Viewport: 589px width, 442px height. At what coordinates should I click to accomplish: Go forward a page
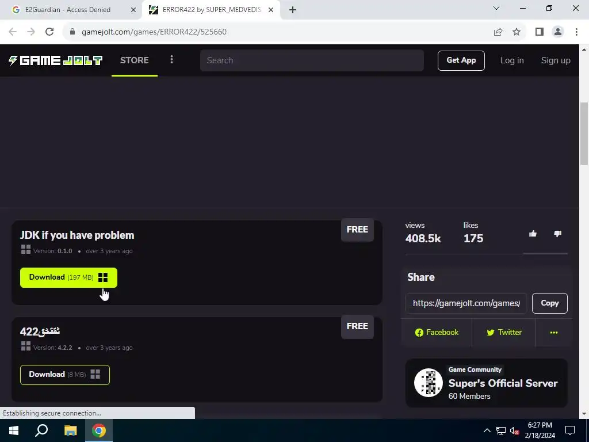[31, 32]
